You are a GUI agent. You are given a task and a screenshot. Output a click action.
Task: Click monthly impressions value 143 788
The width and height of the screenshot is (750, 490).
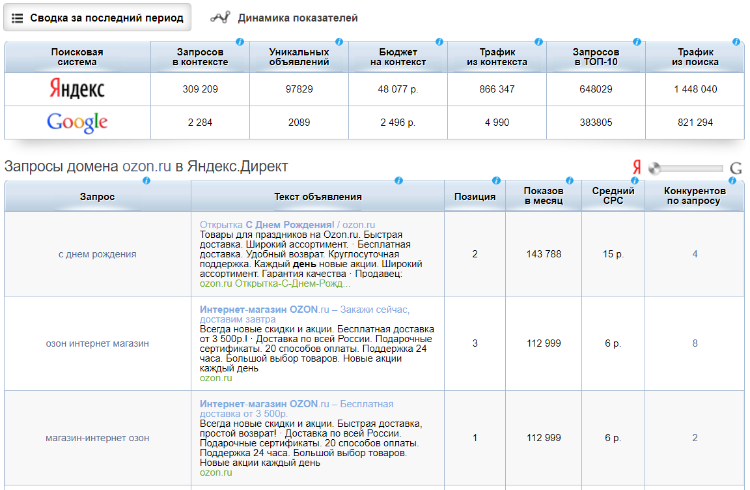pyautogui.click(x=544, y=254)
